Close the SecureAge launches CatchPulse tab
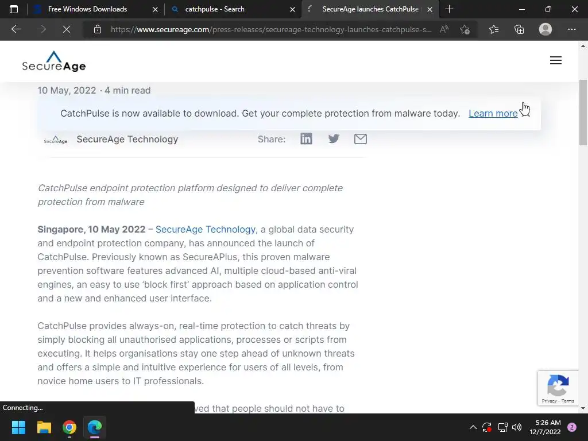588x441 pixels. 430,9
